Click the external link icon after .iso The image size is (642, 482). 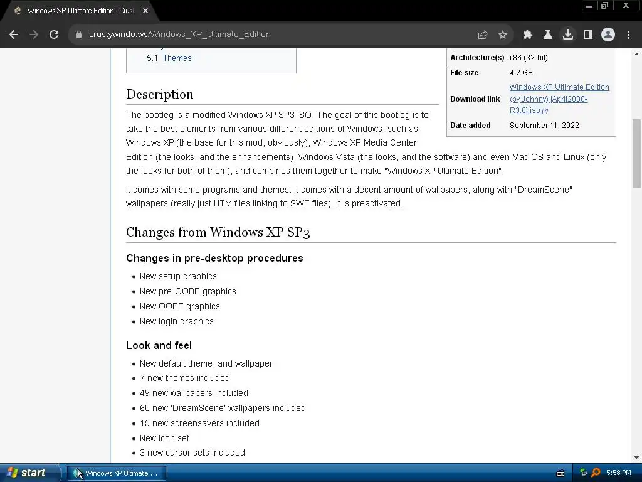545,111
